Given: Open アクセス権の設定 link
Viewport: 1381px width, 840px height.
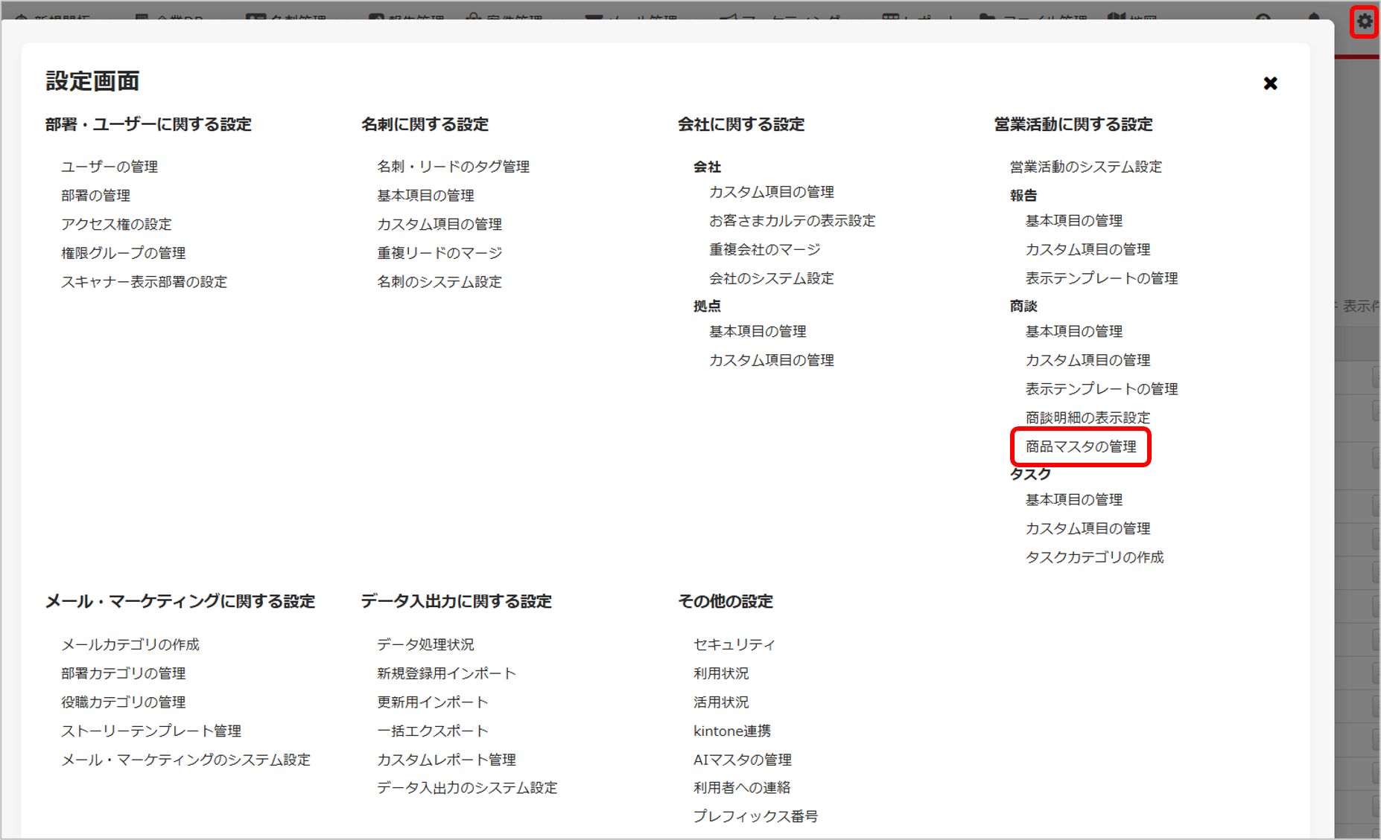Looking at the screenshot, I should [116, 224].
